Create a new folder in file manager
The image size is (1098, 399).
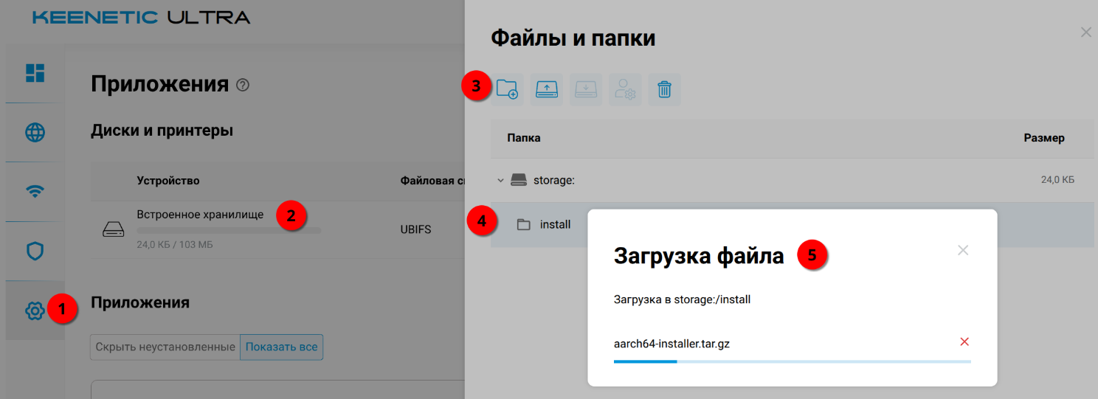pos(507,89)
